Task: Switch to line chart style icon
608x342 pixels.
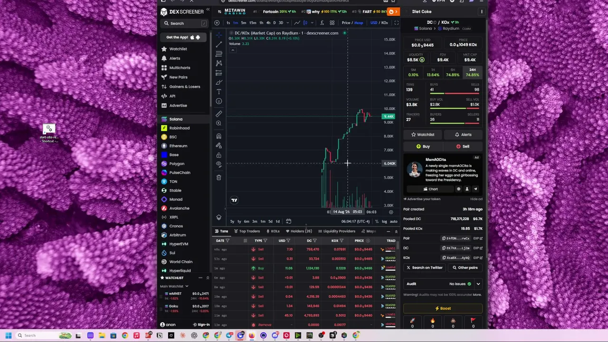Action: 297,23
